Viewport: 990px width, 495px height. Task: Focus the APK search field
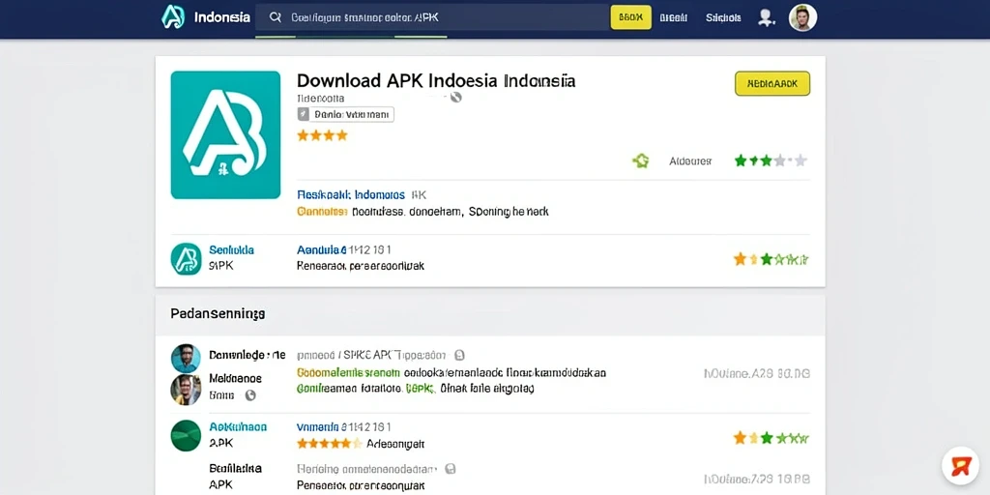coord(432,17)
